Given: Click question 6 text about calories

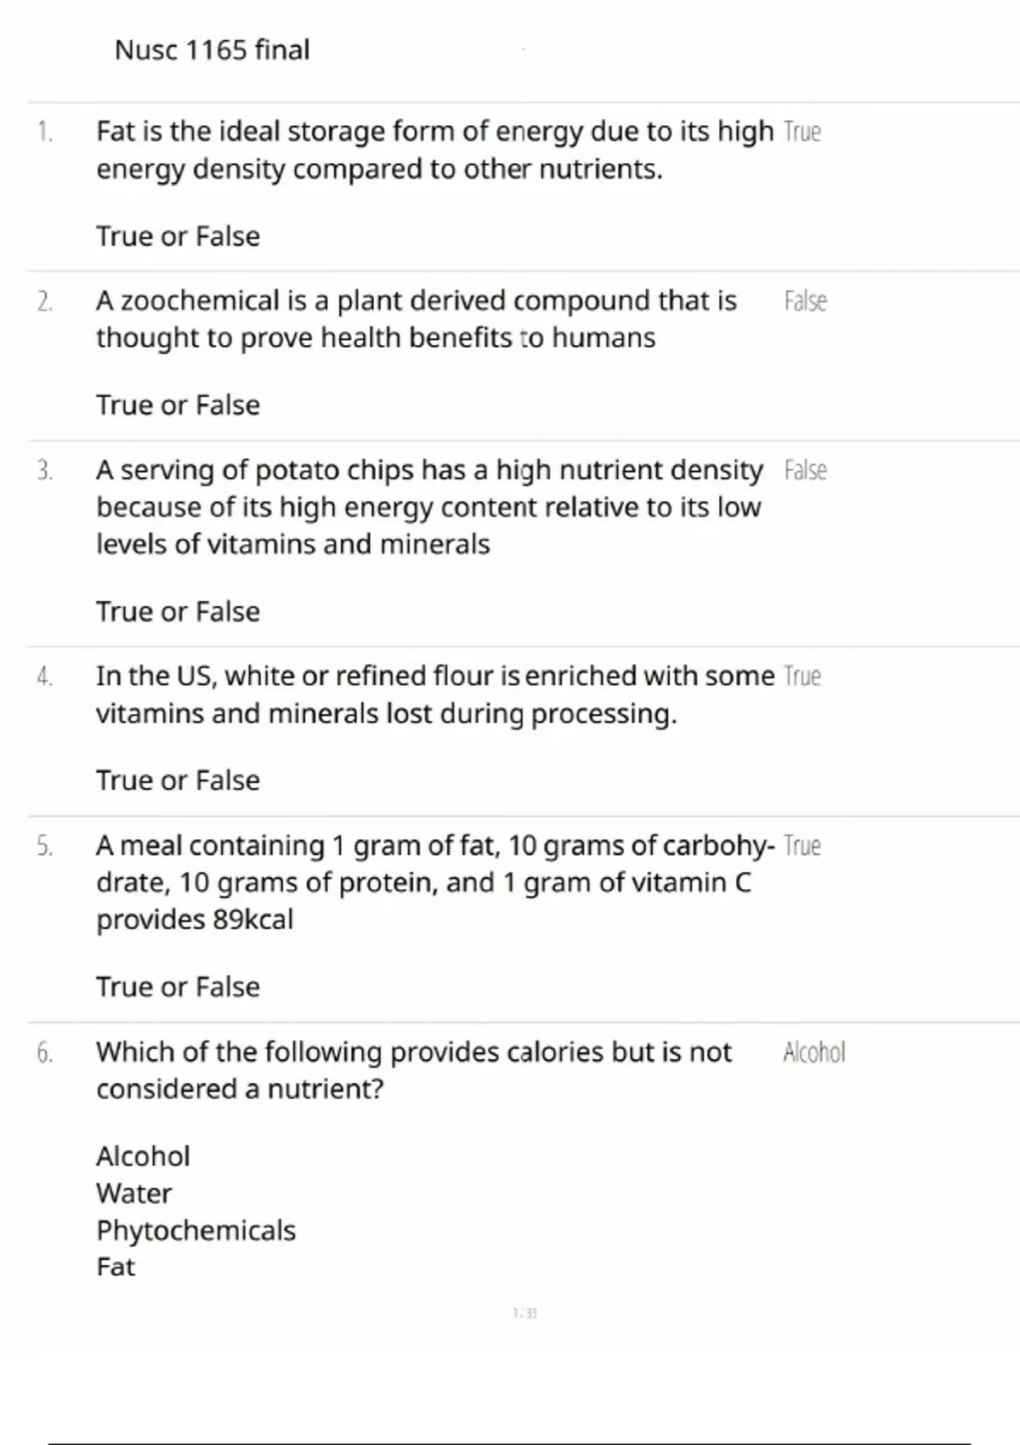Looking at the screenshot, I should [413, 1070].
